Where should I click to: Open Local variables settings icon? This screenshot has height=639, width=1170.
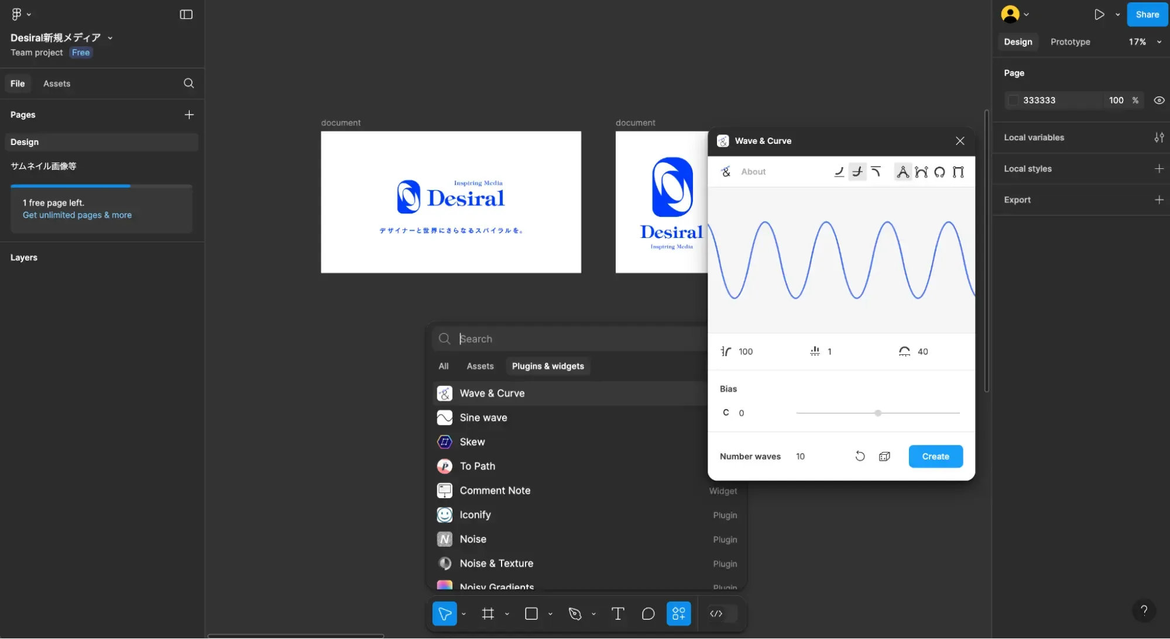pyautogui.click(x=1159, y=137)
